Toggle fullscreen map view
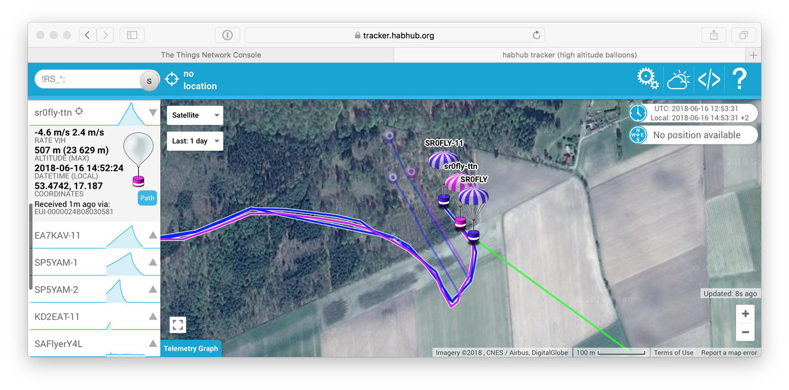 (x=178, y=325)
